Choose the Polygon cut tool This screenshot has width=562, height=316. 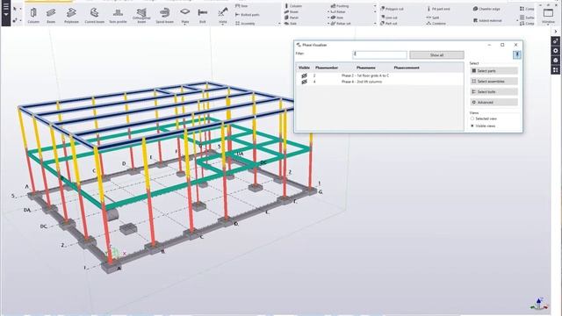(x=392, y=9)
